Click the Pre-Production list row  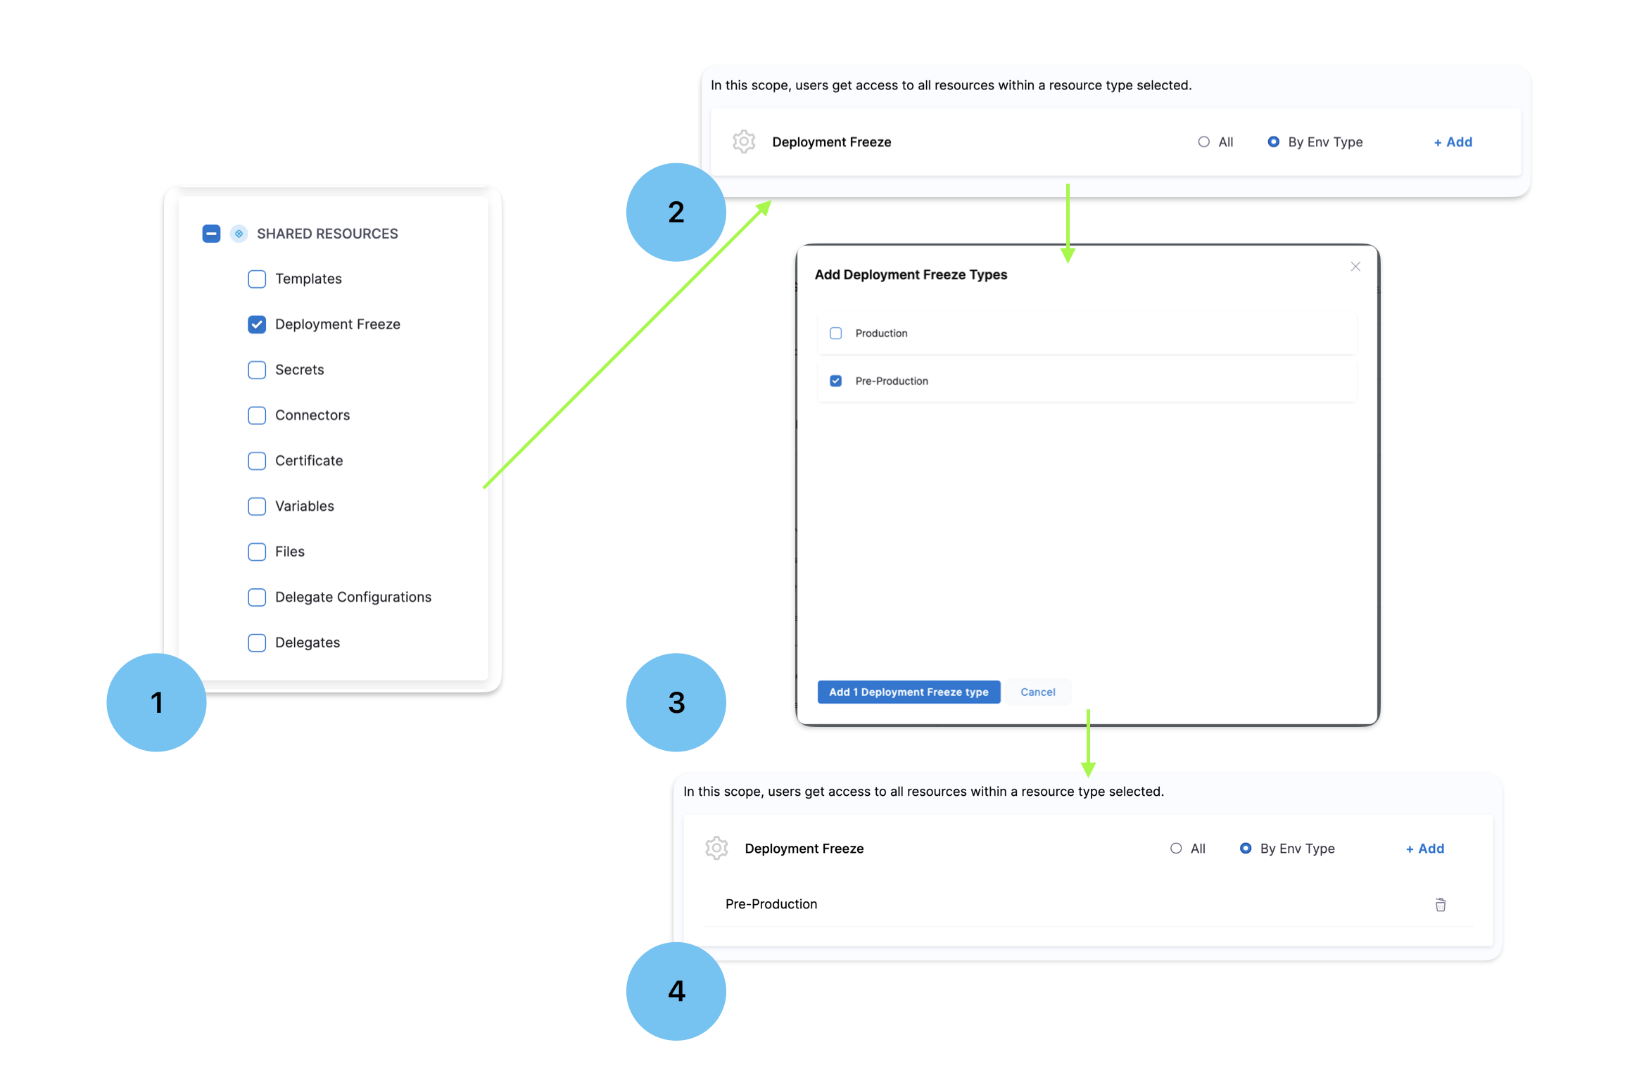(x=771, y=904)
